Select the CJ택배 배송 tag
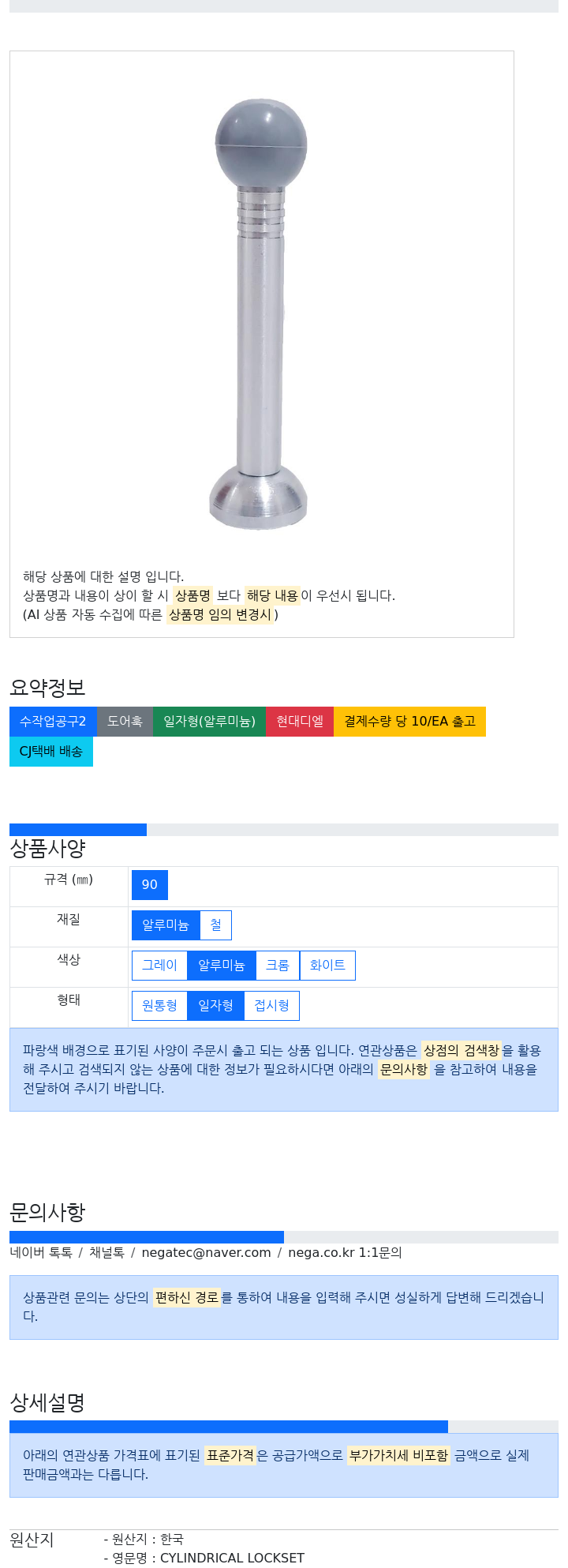Viewport: 568px width, 1568px height. pyautogui.click(x=51, y=752)
